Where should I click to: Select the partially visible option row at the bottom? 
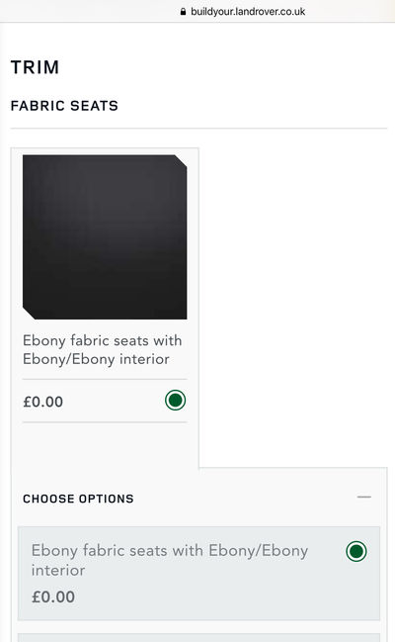(198, 637)
